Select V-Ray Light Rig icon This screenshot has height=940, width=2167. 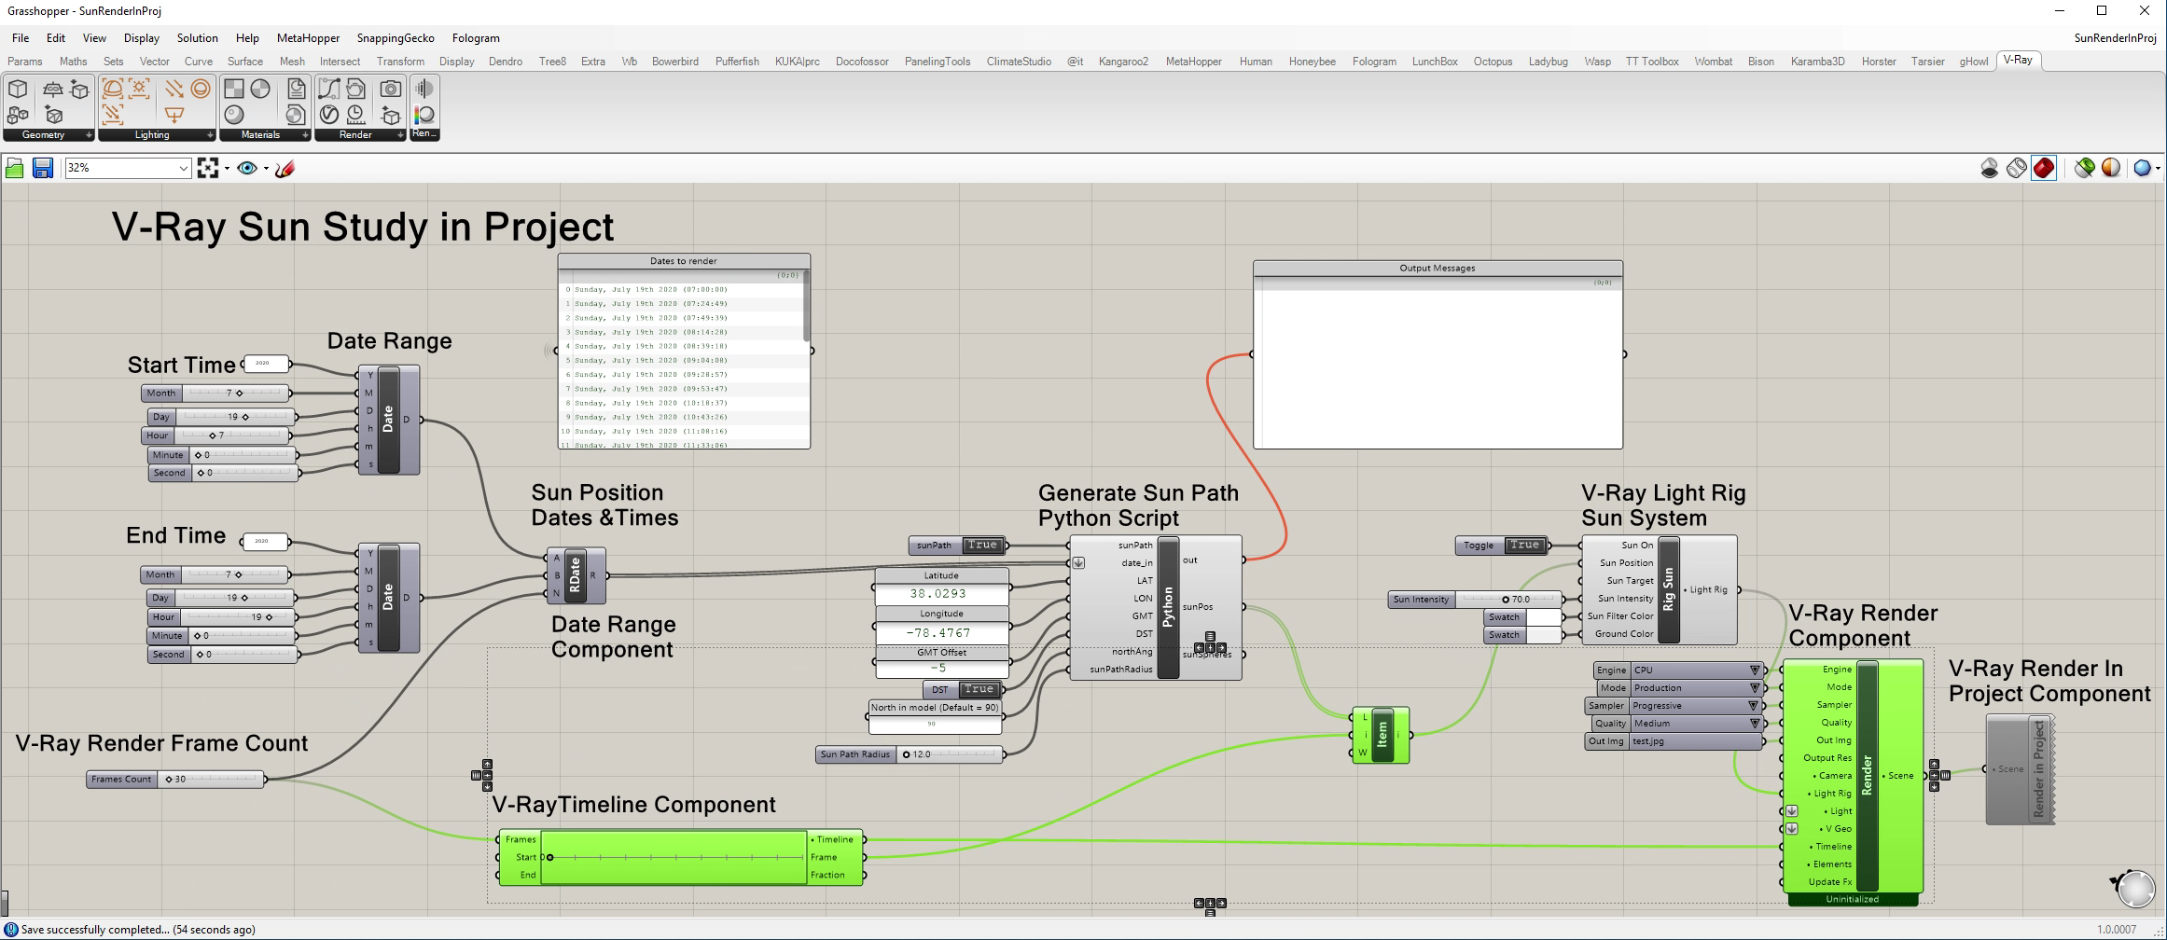click(112, 115)
